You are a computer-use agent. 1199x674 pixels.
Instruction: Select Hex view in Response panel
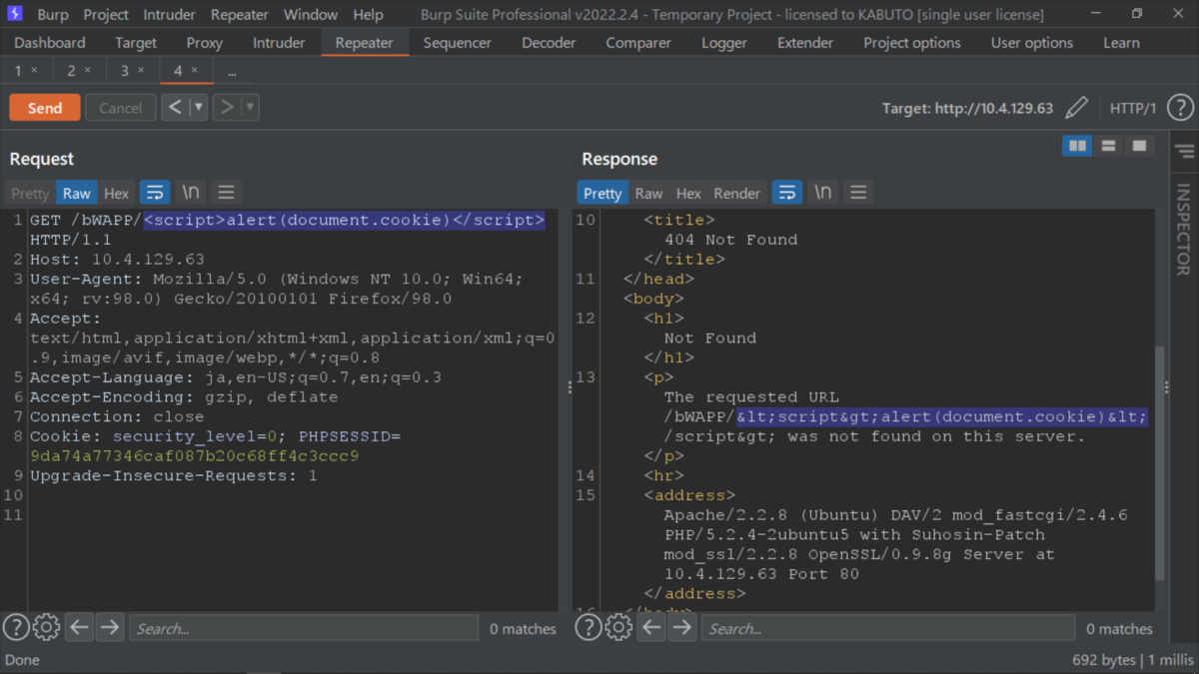click(x=688, y=193)
